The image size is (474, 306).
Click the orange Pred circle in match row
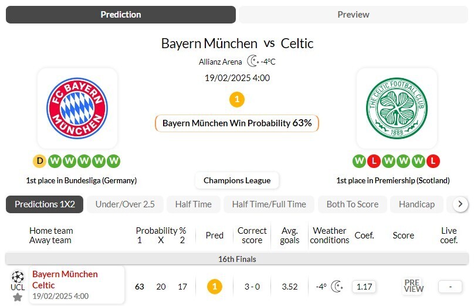point(215,287)
